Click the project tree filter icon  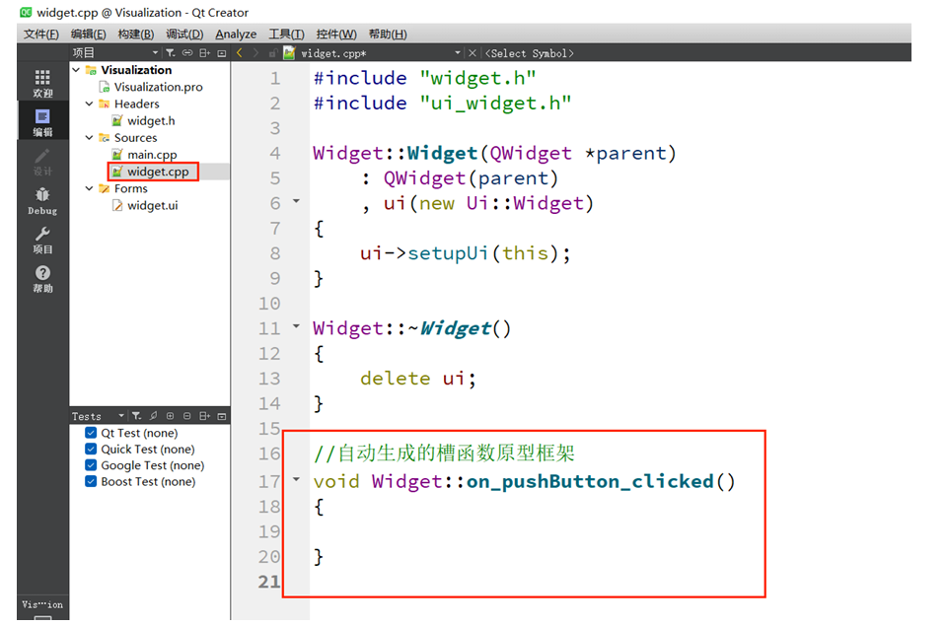click(171, 53)
